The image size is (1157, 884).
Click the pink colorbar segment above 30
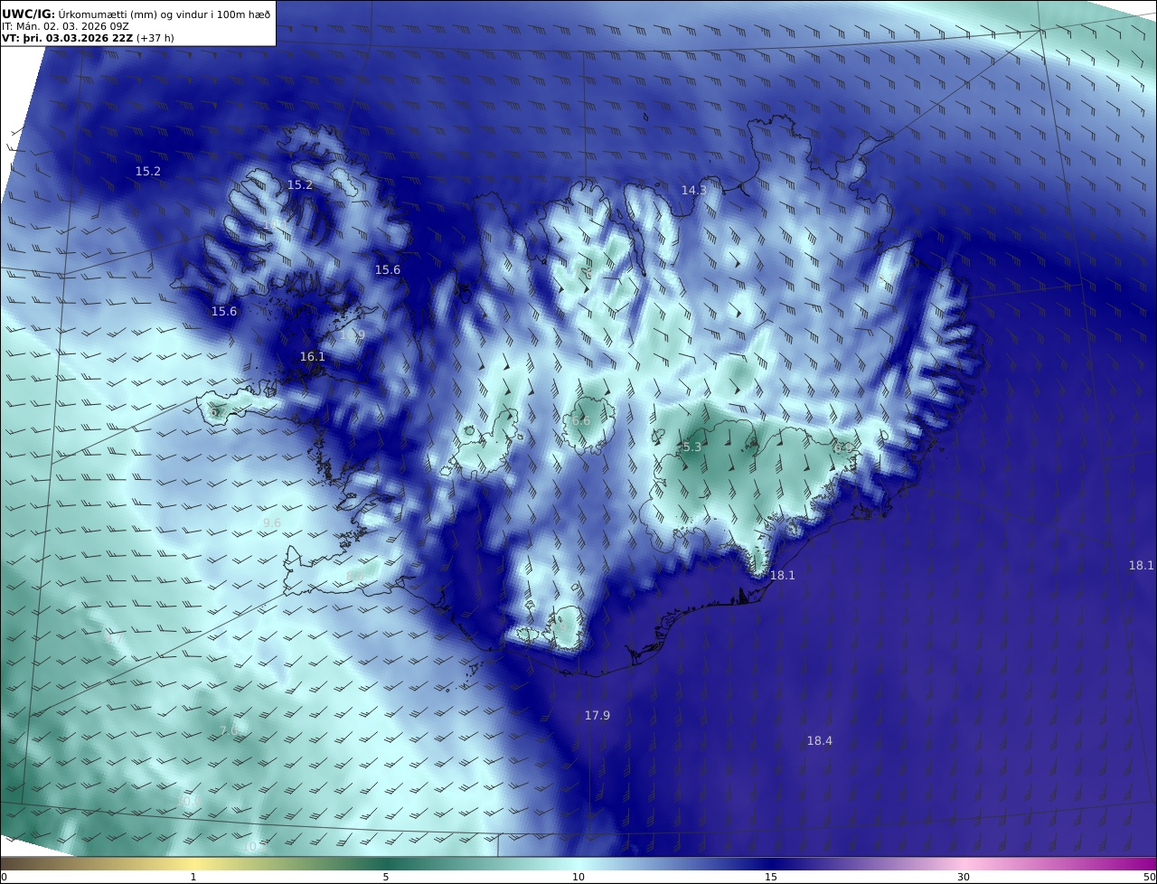(x=964, y=863)
